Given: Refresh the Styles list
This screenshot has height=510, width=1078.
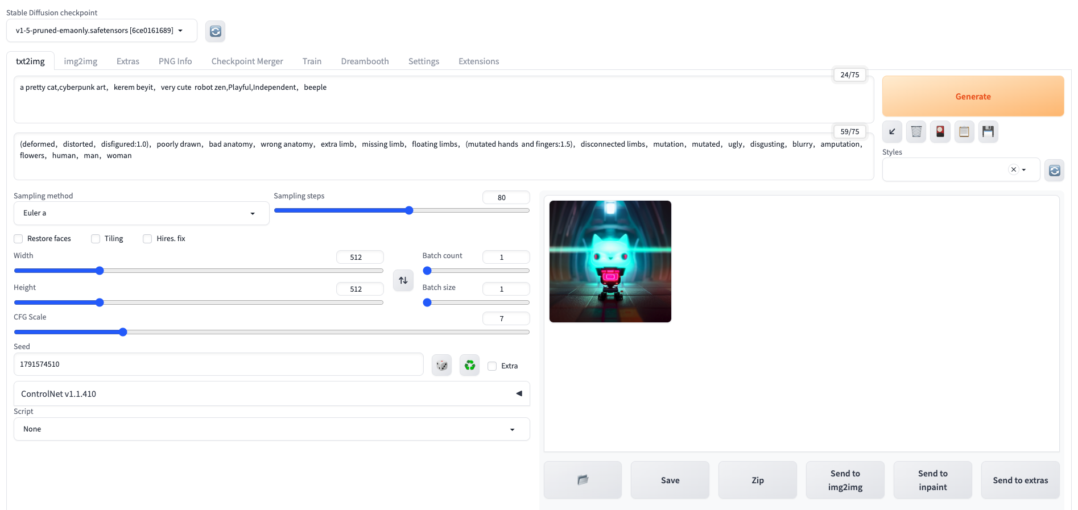Looking at the screenshot, I should click(1054, 171).
